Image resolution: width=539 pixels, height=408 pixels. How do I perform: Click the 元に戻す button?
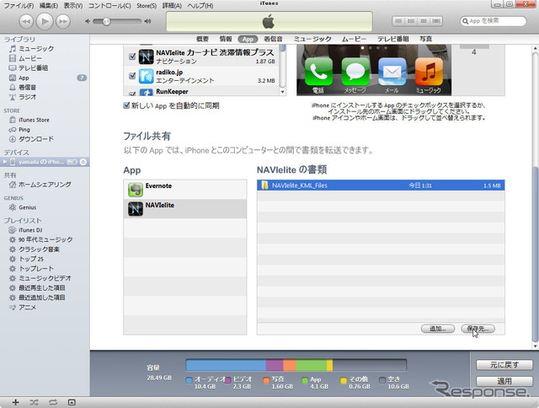504,365
